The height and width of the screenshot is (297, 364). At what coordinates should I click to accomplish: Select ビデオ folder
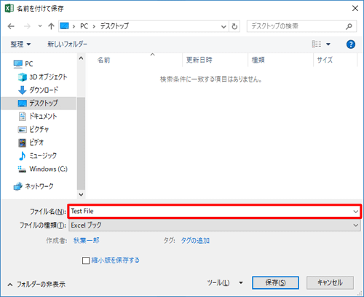[31, 142]
